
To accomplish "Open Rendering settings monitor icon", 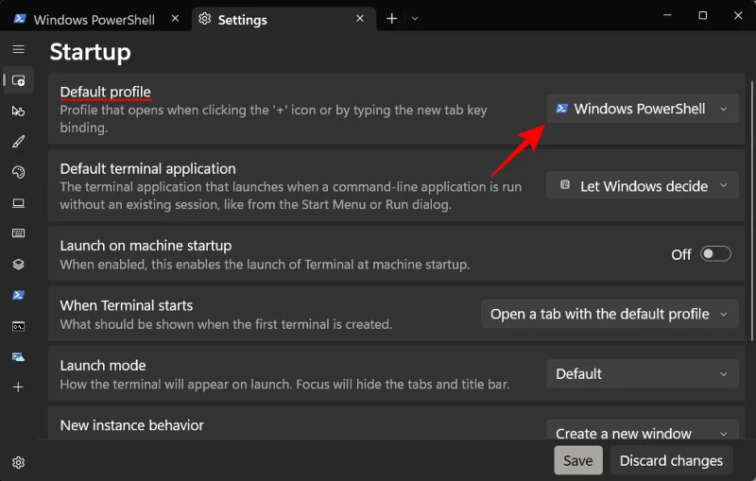I will click(x=18, y=203).
